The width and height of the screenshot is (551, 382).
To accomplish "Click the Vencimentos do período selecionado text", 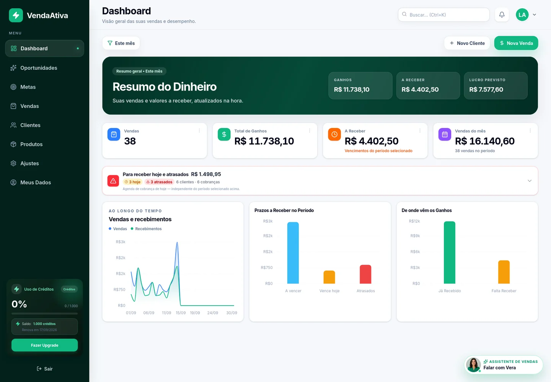I will [x=378, y=151].
